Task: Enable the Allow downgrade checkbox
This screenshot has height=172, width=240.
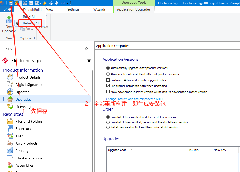Action: tap(108, 92)
